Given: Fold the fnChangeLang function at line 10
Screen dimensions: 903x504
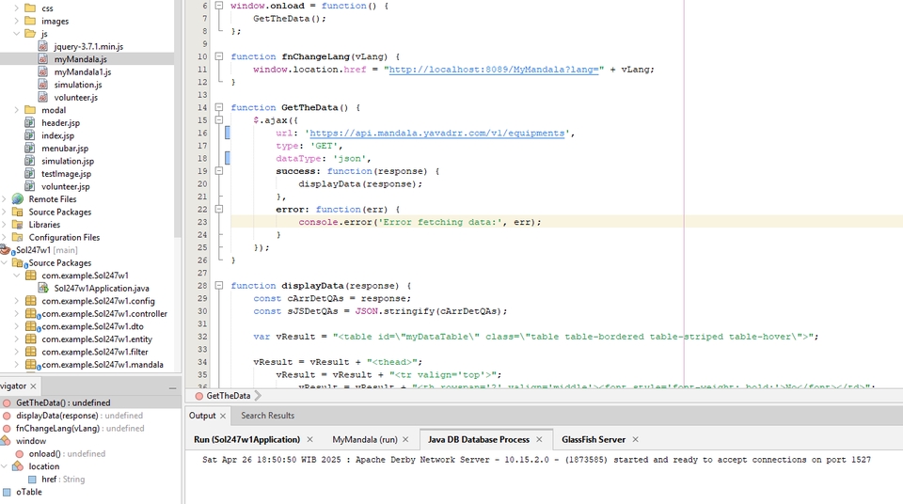Looking at the screenshot, I should [x=219, y=56].
